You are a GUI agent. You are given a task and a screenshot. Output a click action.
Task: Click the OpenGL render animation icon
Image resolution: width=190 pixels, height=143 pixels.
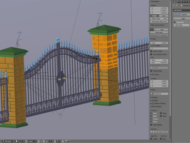coord(68,141)
